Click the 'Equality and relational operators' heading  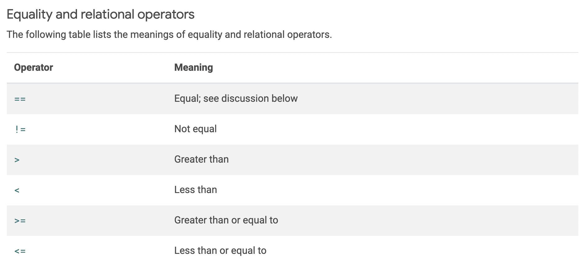pyautogui.click(x=100, y=14)
